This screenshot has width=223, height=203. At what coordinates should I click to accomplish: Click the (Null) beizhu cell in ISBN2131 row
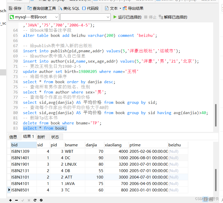click(x=178, y=171)
